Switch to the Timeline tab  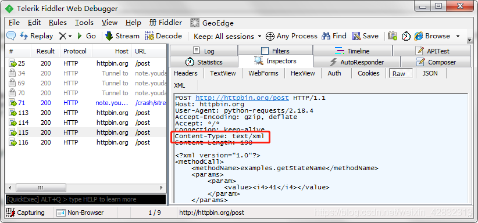(x=352, y=51)
